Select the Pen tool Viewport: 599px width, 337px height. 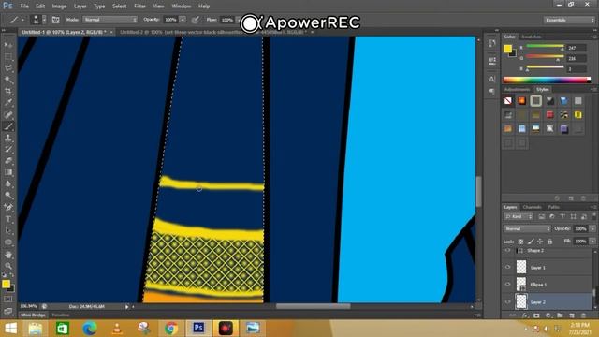point(8,208)
